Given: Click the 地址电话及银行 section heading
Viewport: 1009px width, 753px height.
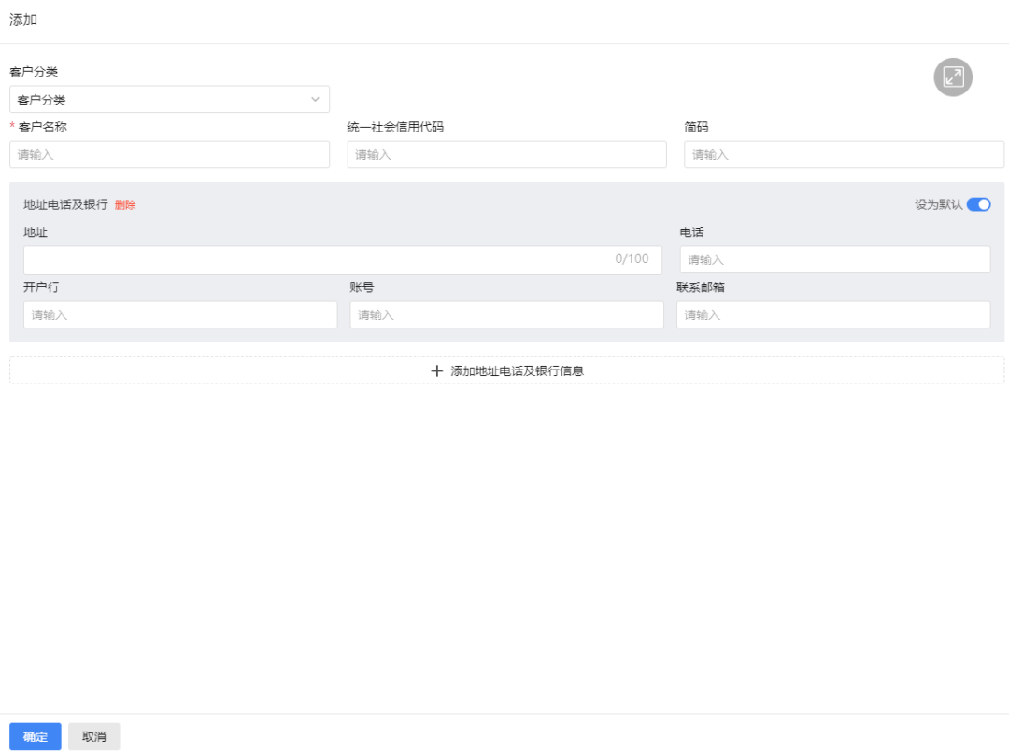Looking at the screenshot, I should coord(65,204).
